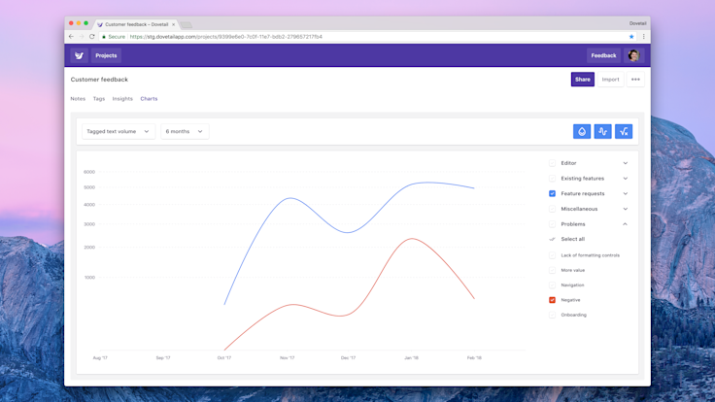Uncheck the Negative tag checkbox
This screenshot has width=715, height=402.
[x=552, y=300]
